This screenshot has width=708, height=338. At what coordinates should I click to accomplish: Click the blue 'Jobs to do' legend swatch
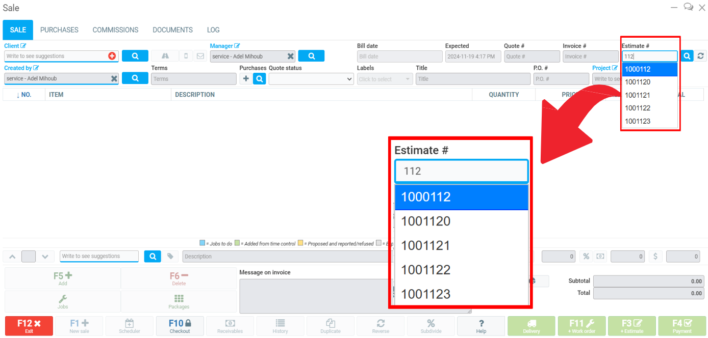(x=202, y=243)
